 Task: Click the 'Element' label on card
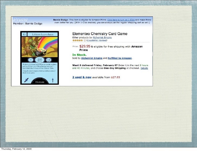pos(40,82)
